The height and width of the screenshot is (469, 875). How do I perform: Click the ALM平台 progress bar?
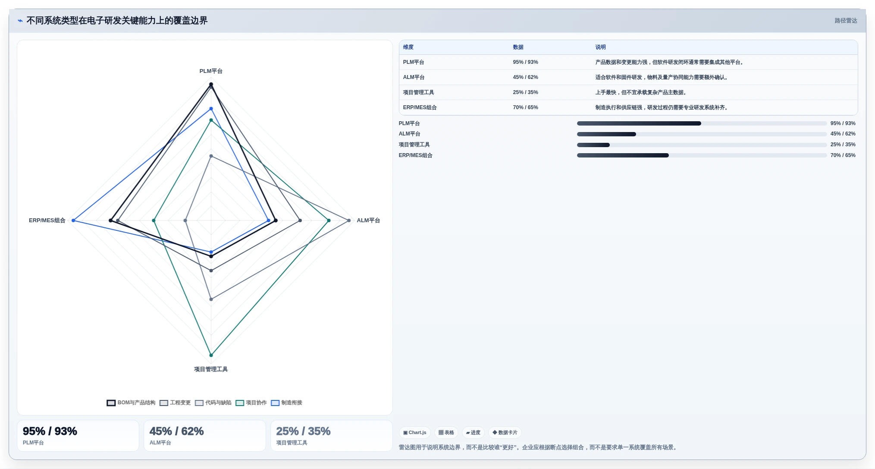[702, 134]
